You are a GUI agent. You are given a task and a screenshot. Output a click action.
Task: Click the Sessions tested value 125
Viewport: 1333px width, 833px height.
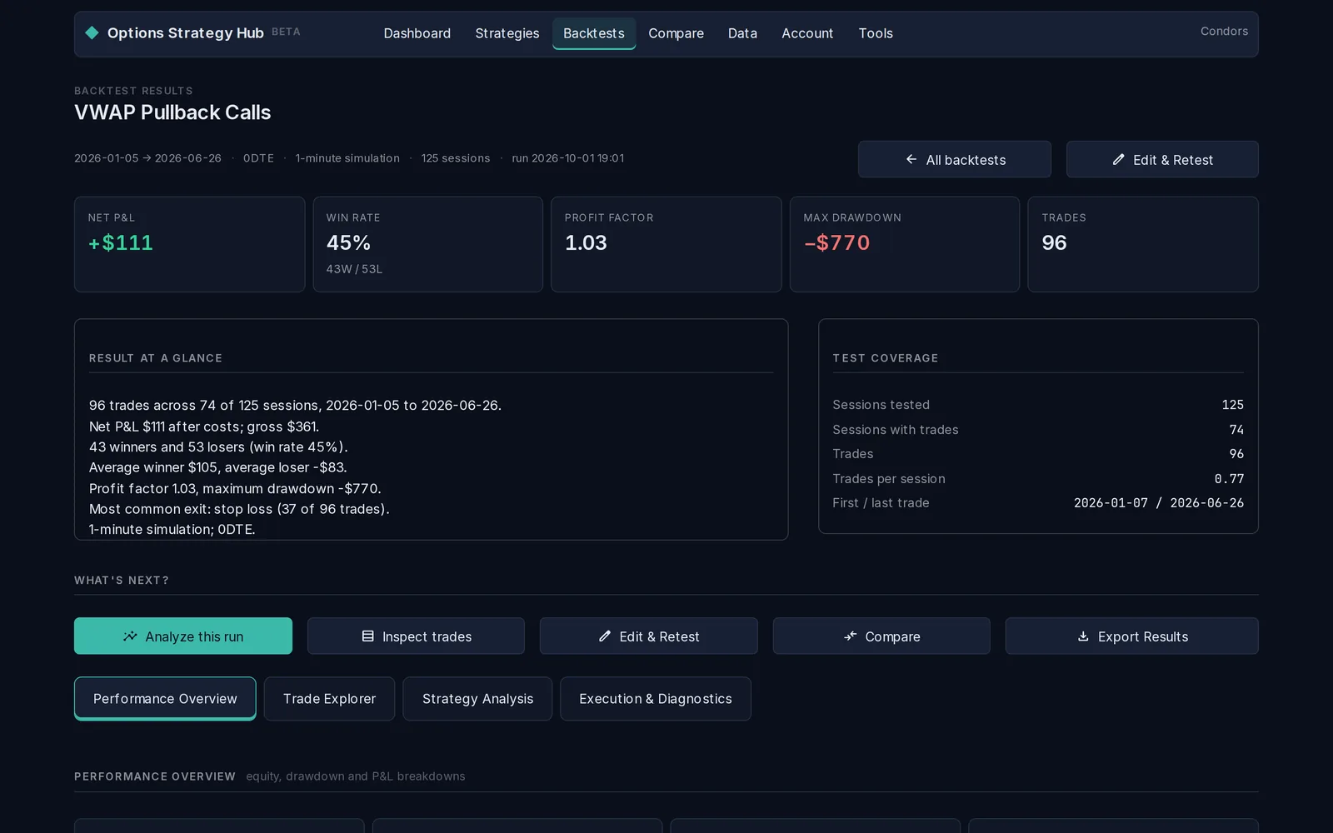(1232, 405)
